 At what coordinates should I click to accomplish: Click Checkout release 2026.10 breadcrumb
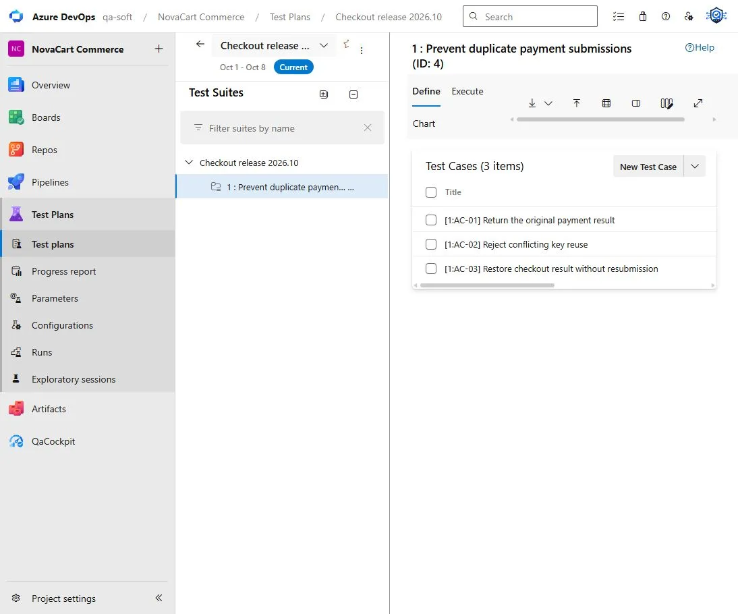[389, 17]
